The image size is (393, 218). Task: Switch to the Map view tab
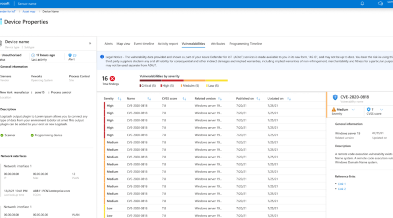point(123,44)
